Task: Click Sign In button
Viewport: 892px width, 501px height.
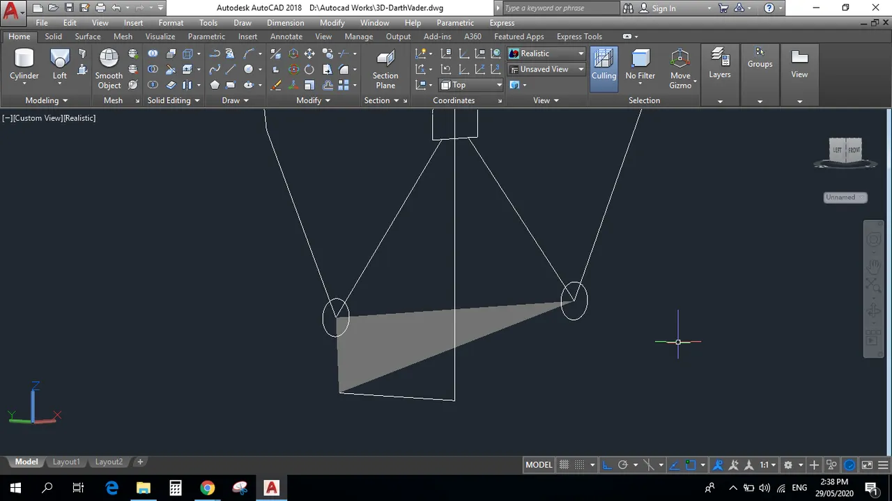Action: pyautogui.click(x=663, y=8)
